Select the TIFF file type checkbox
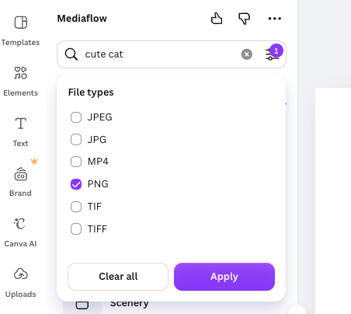This screenshot has width=351, height=314. [x=76, y=229]
